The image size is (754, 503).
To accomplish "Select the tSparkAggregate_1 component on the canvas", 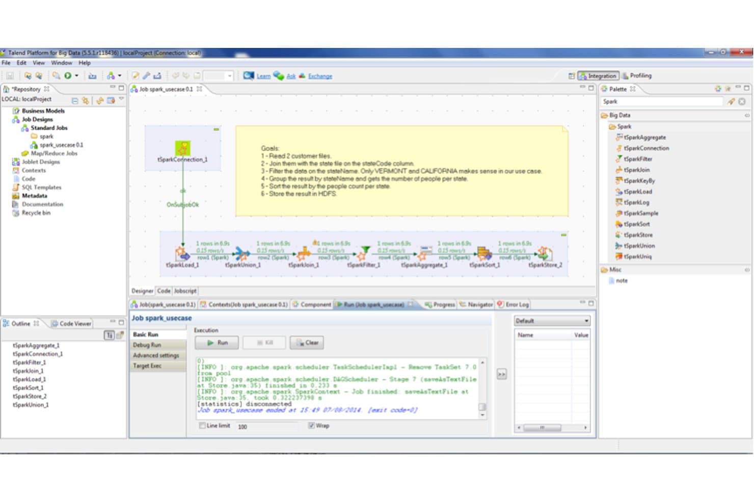I will [424, 253].
